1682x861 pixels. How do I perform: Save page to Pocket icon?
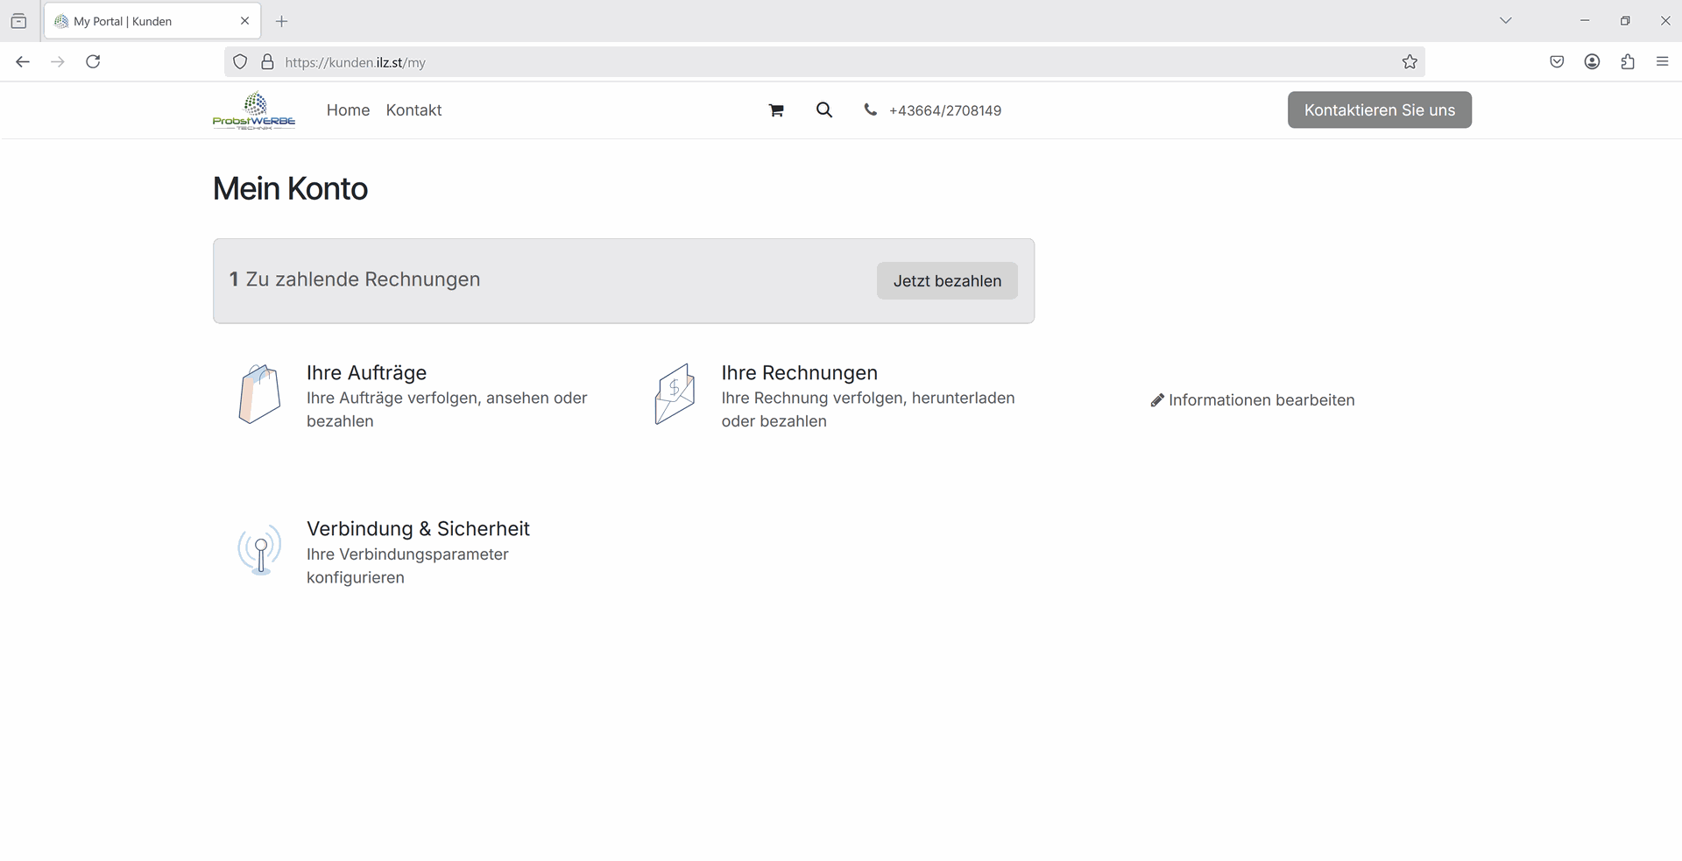(1557, 62)
